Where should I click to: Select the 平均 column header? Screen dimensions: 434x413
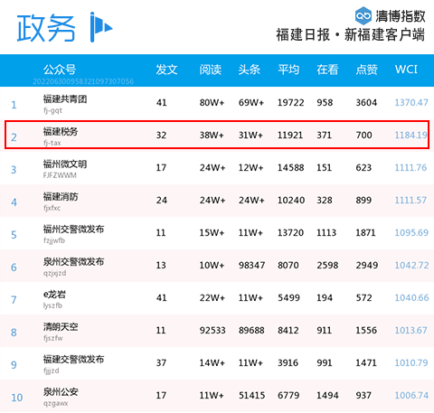[288, 70]
